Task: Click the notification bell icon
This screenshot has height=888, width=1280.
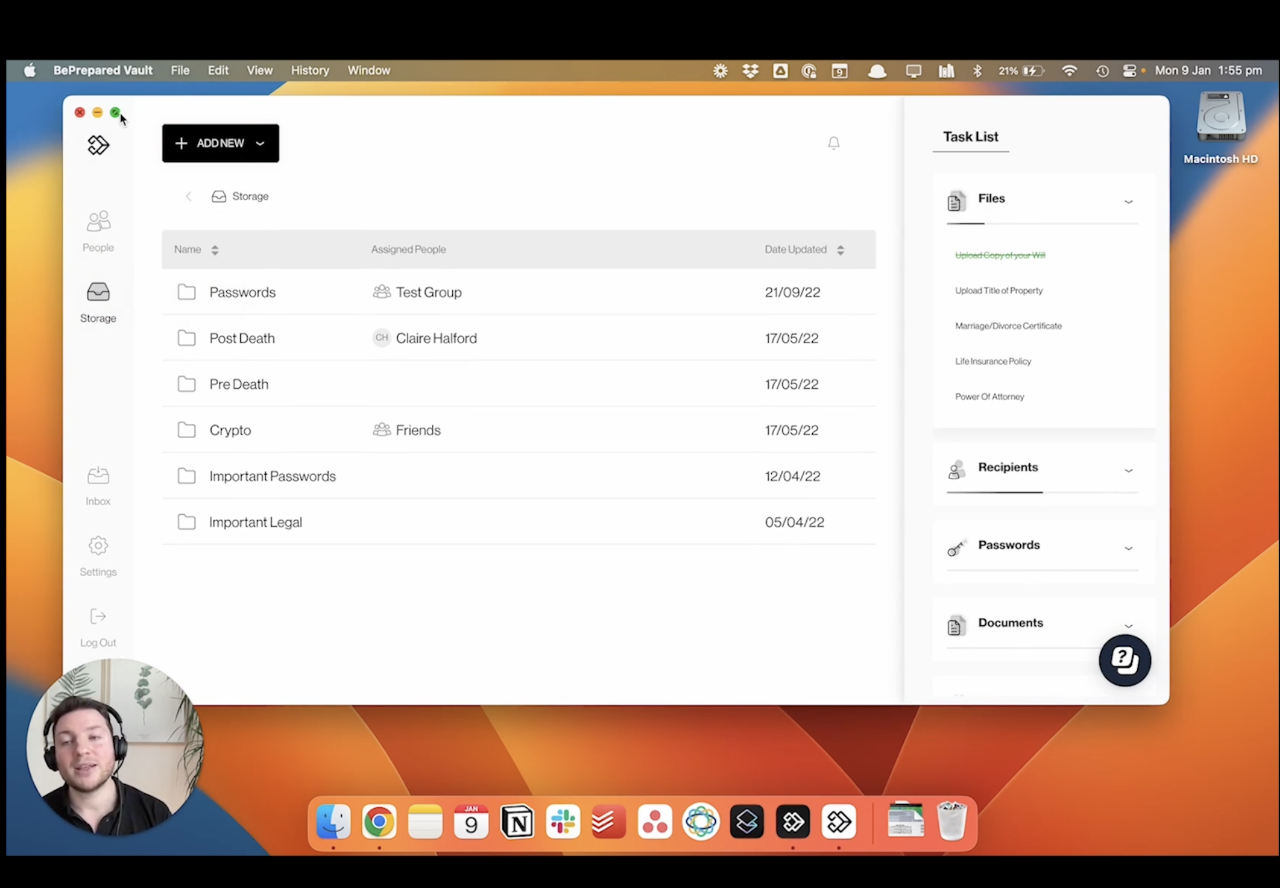Action: [834, 143]
